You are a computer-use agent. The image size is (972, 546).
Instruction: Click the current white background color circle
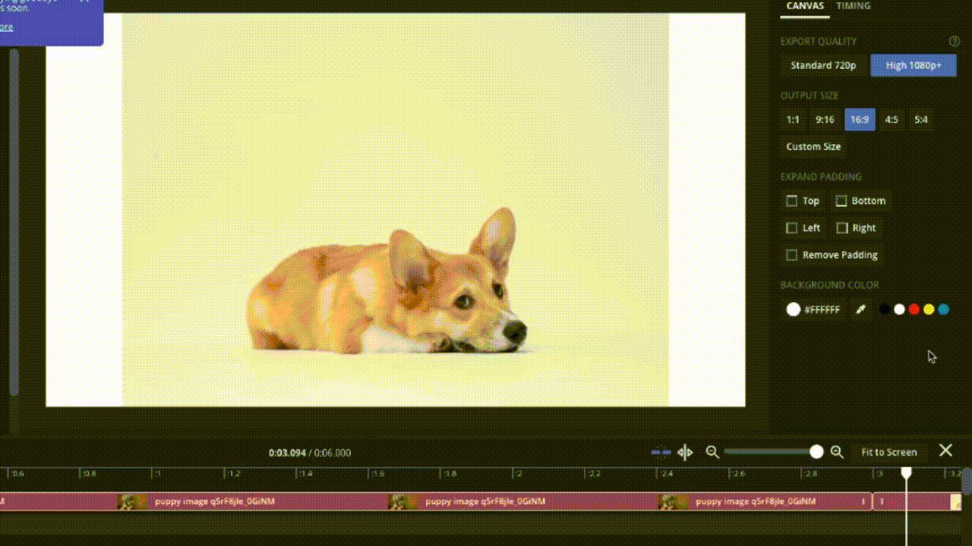[x=794, y=309]
